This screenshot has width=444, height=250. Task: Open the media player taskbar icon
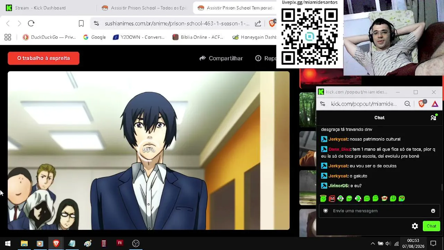pyautogui.click(x=40, y=243)
